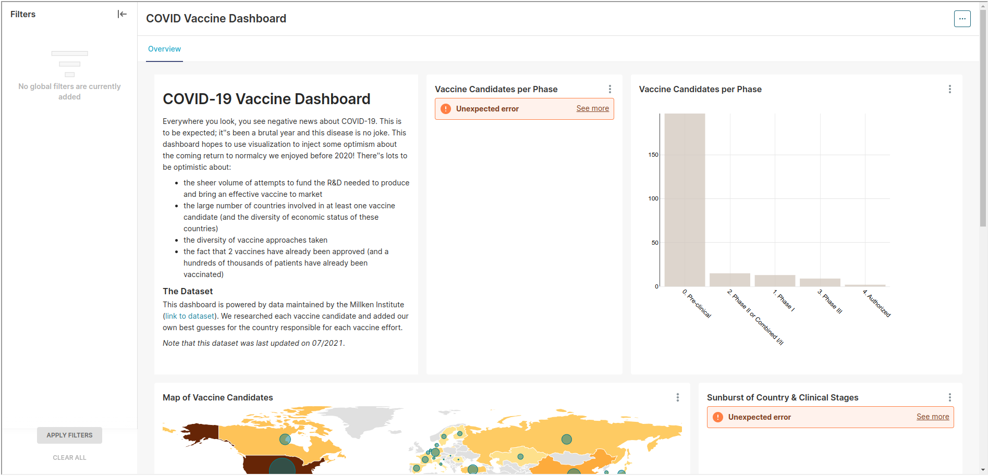Click the bubble over Canada on map
This screenshot has height=476, width=988.
tap(285, 439)
